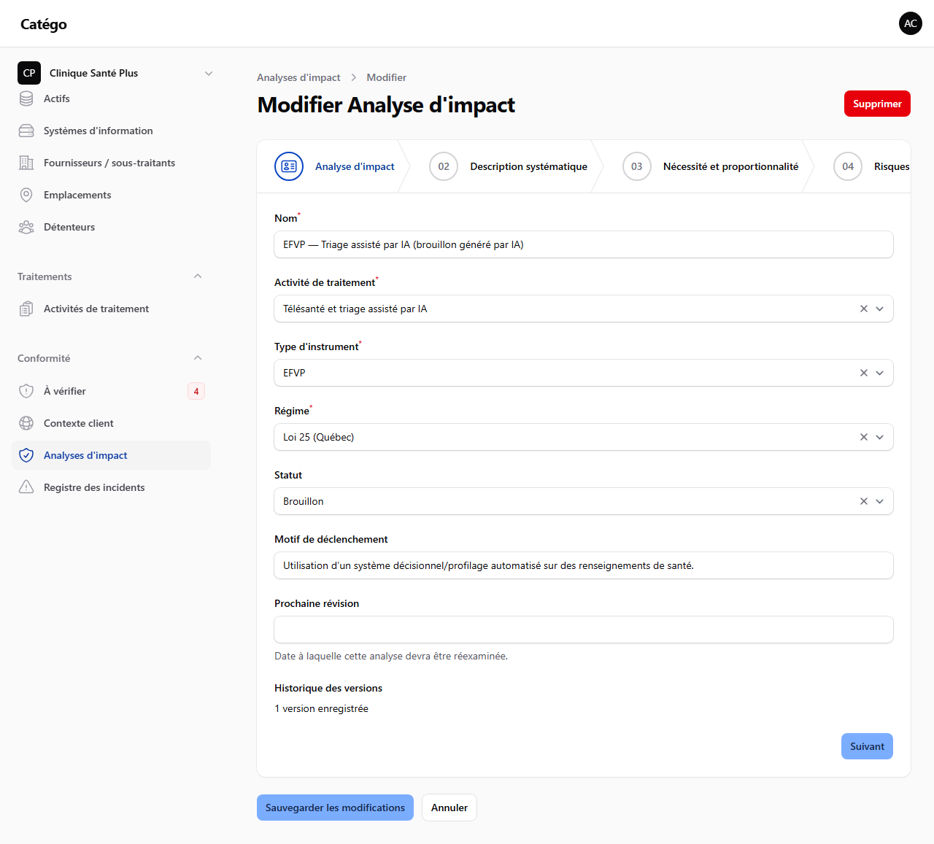Collapse the Conformité section

tap(198, 358)
